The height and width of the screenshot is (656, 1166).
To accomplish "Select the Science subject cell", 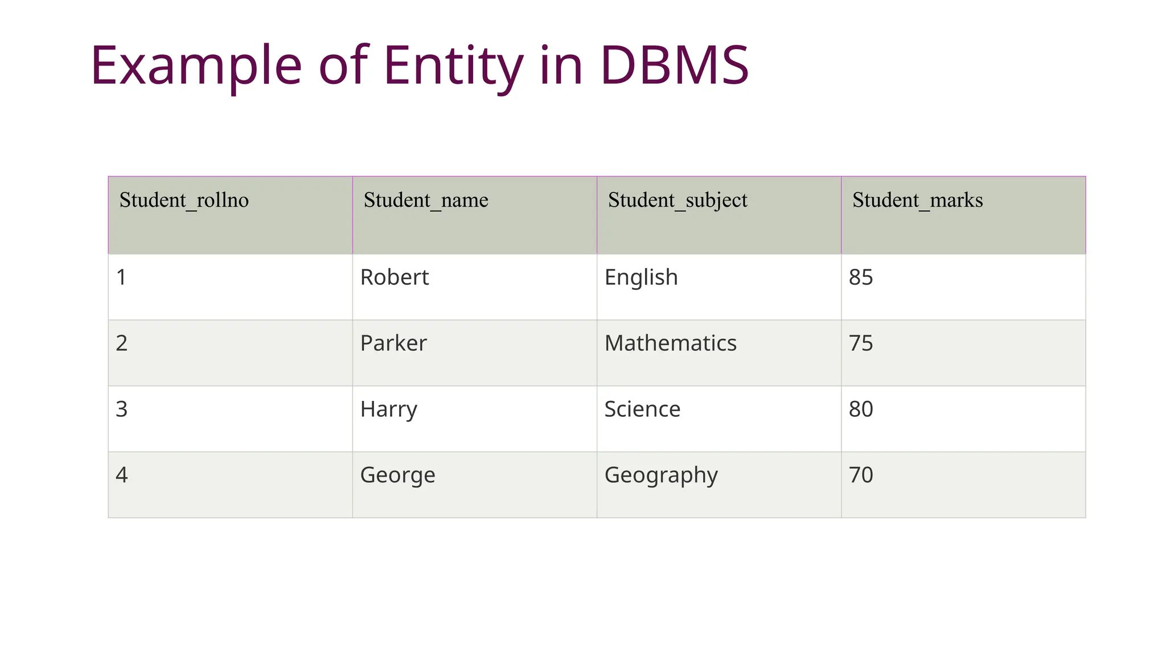I will click(x=719, y=419).
